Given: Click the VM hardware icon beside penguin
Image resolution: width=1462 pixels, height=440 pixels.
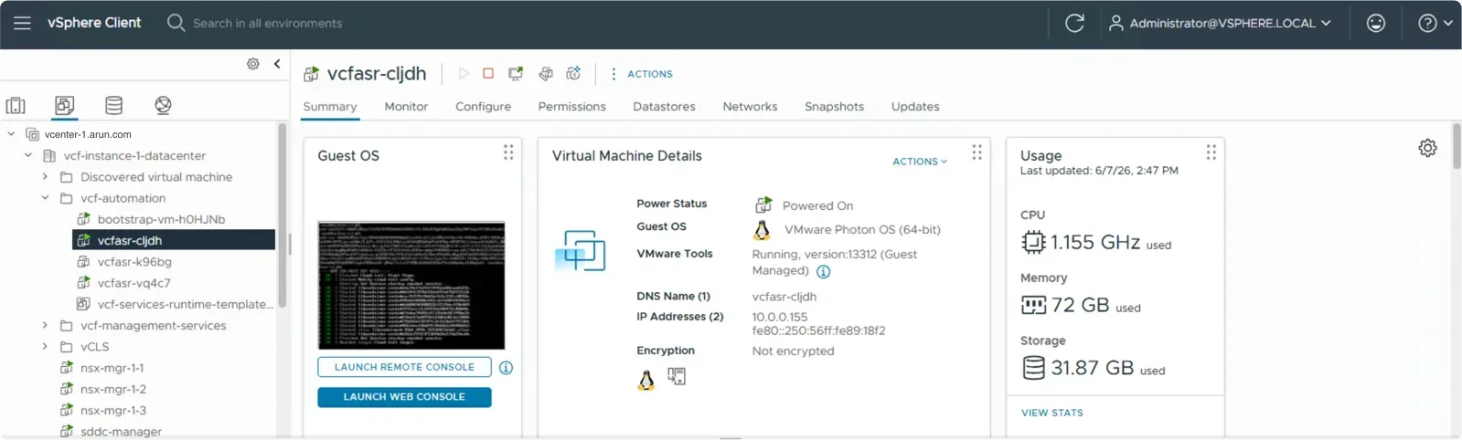Looking at the screenshot, I should 677,376.
